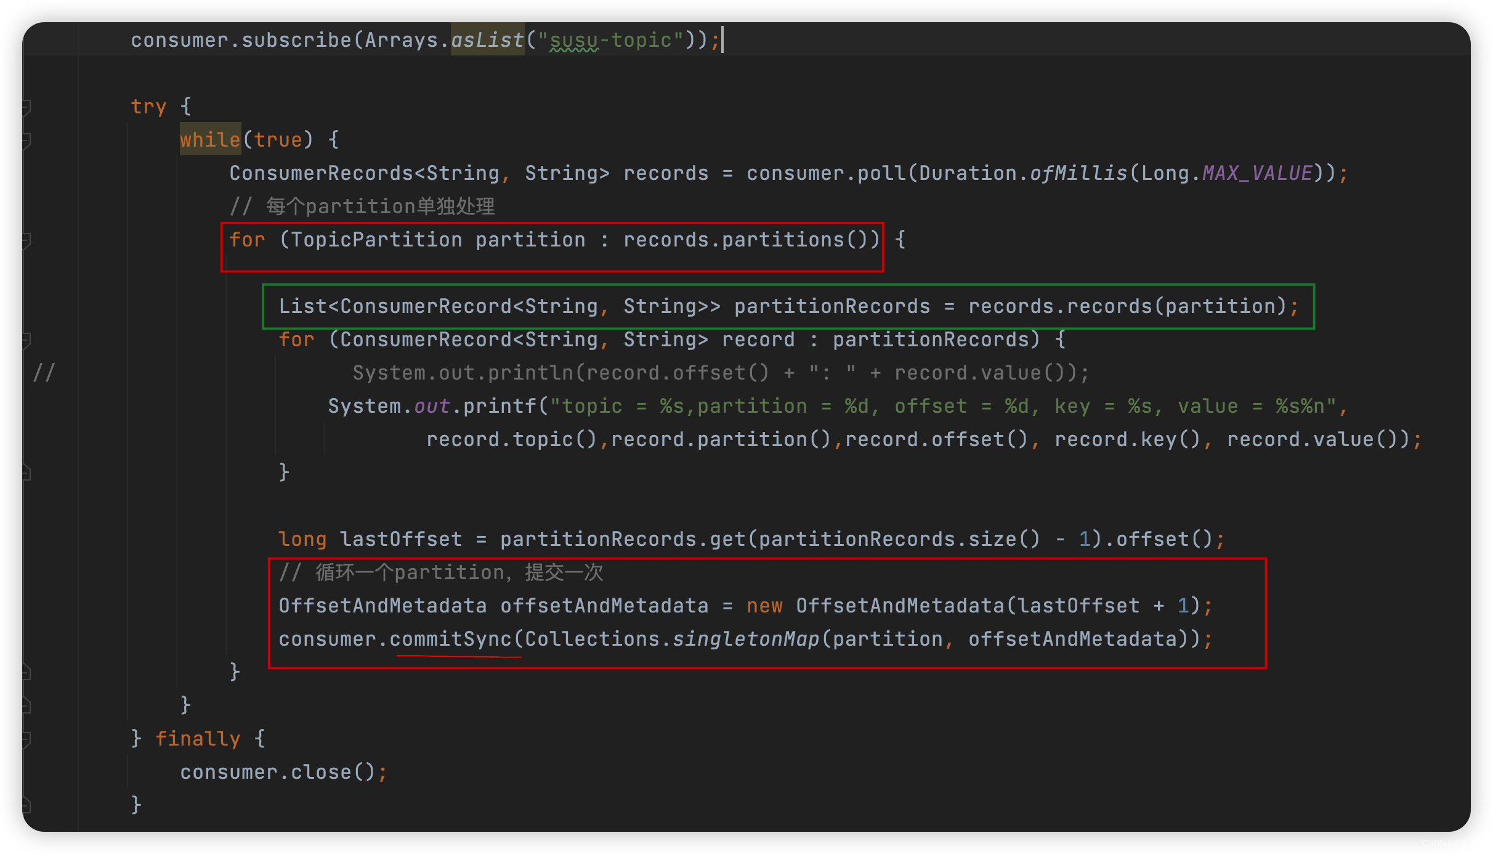Screen dimensions: 1493x854
Task: Click records.records(partition) call
Action: click(x=1128, y=307)
